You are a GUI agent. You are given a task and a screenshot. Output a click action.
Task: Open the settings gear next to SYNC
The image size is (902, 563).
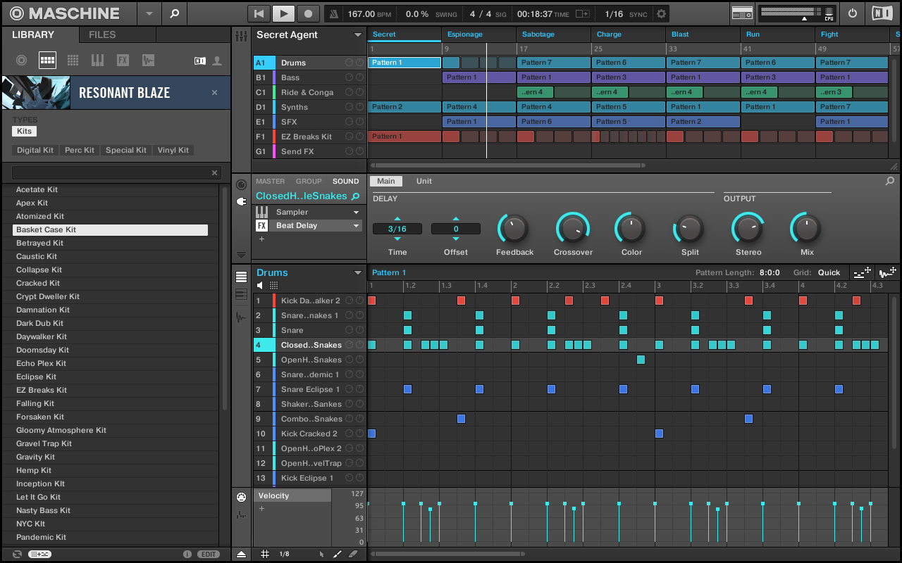tap(660, 14)
